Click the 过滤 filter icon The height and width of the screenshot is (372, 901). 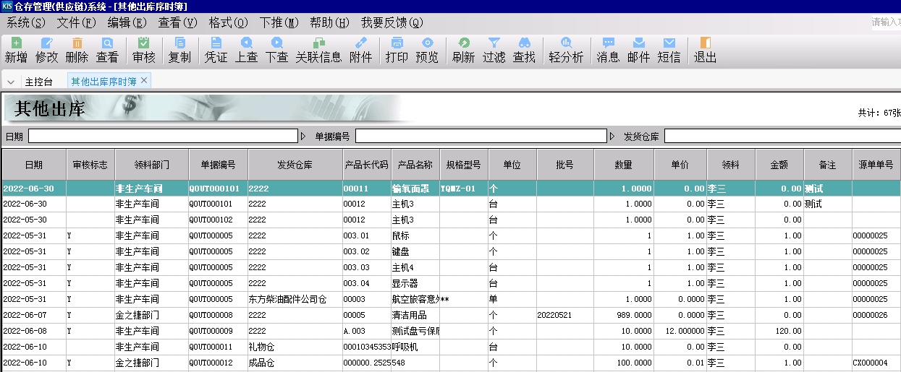(x=494, y=50)
